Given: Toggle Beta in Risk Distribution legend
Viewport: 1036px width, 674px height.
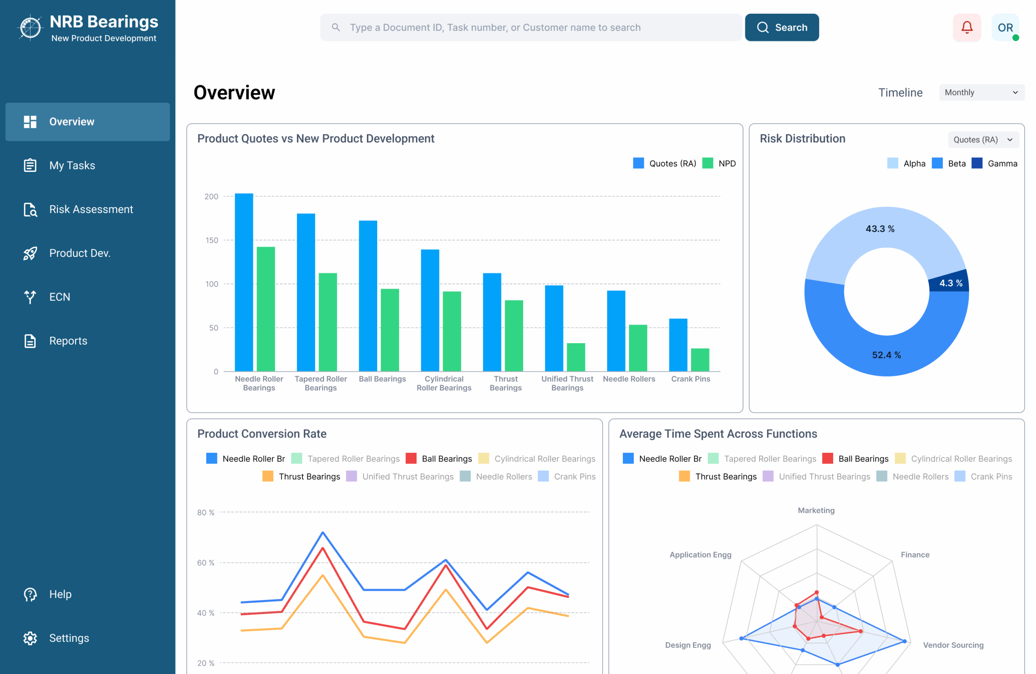Looking at the screenshot, I should tap(949, 163).
